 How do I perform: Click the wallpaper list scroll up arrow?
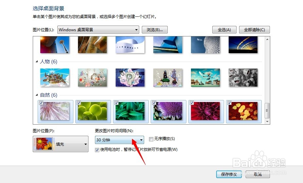[x=267, y=39]
